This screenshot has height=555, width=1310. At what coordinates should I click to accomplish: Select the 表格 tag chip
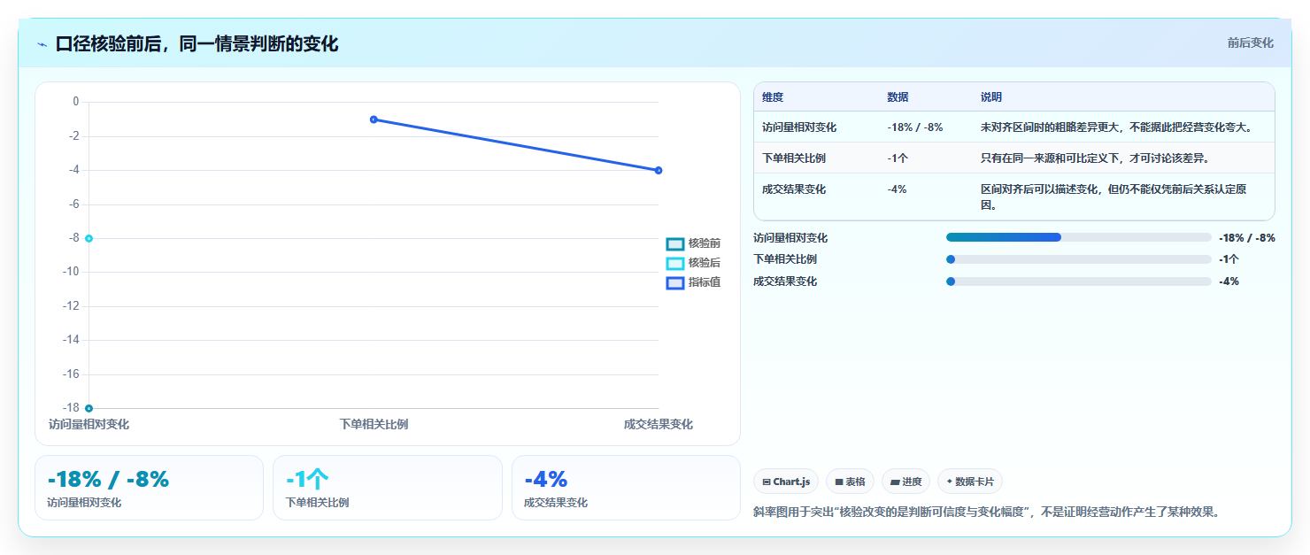[x=850, y=482]
